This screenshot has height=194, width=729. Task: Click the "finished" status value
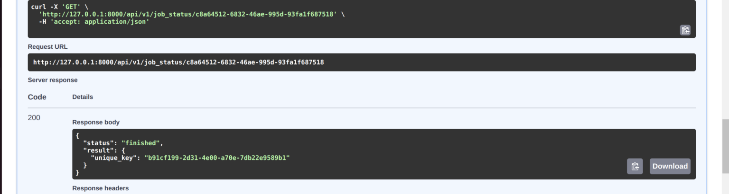tap(141, 142)
